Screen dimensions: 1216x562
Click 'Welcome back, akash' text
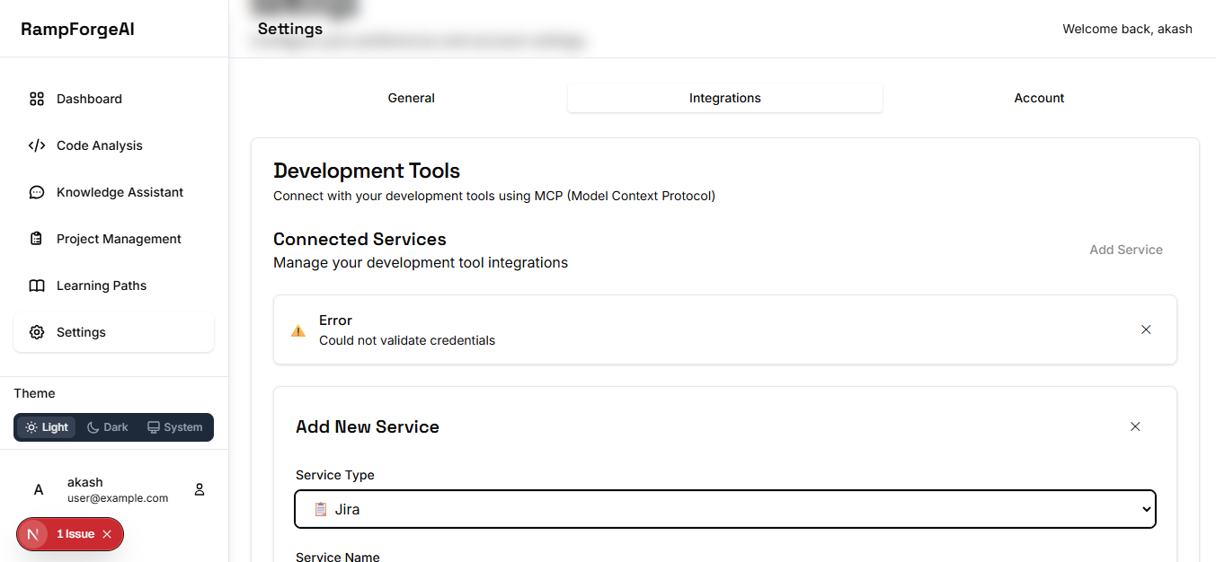click(x=1127, y=29)
